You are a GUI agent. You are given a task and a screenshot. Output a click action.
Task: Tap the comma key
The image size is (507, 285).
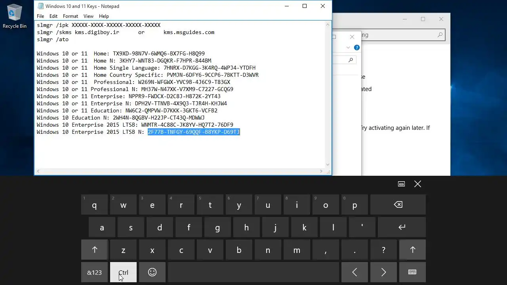click(326, 250)
